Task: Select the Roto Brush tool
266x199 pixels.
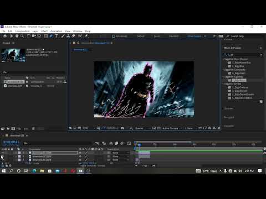Action: click(80, 36)
